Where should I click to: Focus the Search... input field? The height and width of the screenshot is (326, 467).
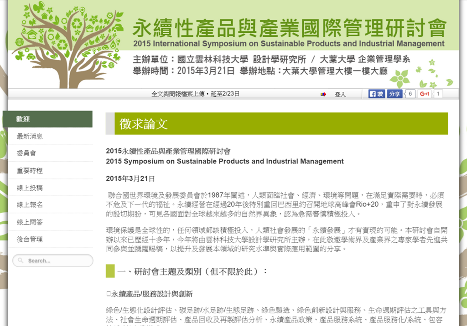tap(57, 261)
